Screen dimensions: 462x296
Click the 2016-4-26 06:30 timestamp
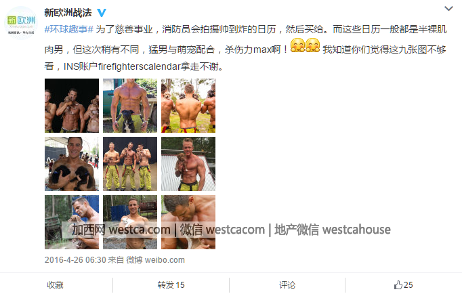(x=75, y=260)
